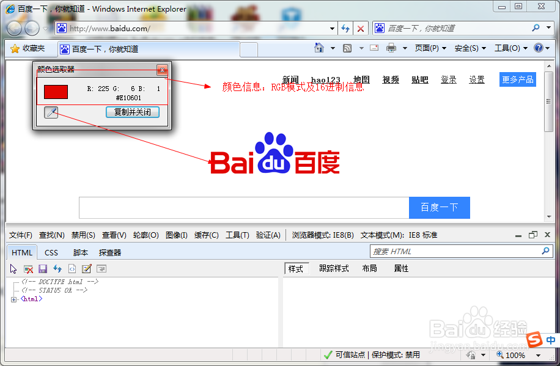Image resolution: width=560 pixels, height=366 pixels.
Task: Click the element source view icon
Action: 72,268
